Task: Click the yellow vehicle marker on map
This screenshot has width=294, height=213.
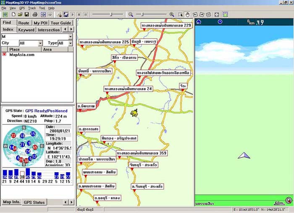Action: 134,113
